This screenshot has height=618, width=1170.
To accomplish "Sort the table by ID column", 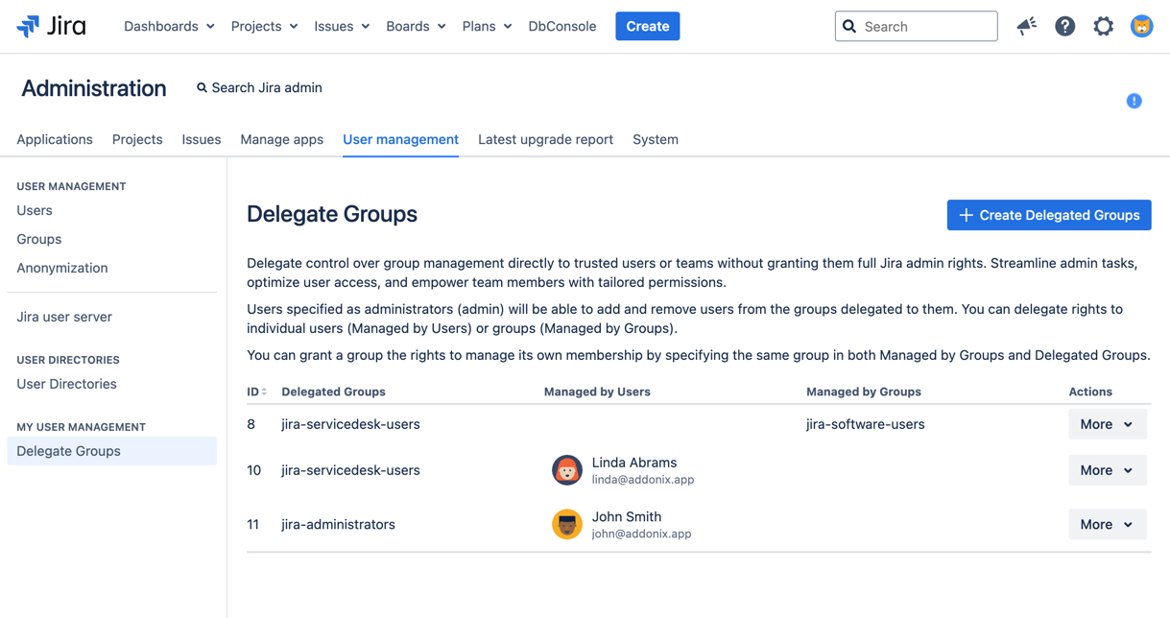I will point(253,391).
